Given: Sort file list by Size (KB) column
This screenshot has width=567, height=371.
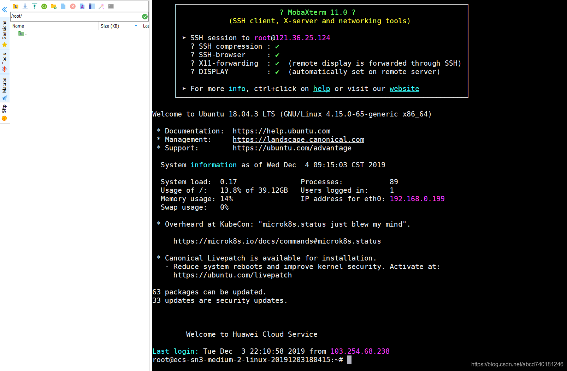Looking at the screenshot, I should (x=114, y=26).
